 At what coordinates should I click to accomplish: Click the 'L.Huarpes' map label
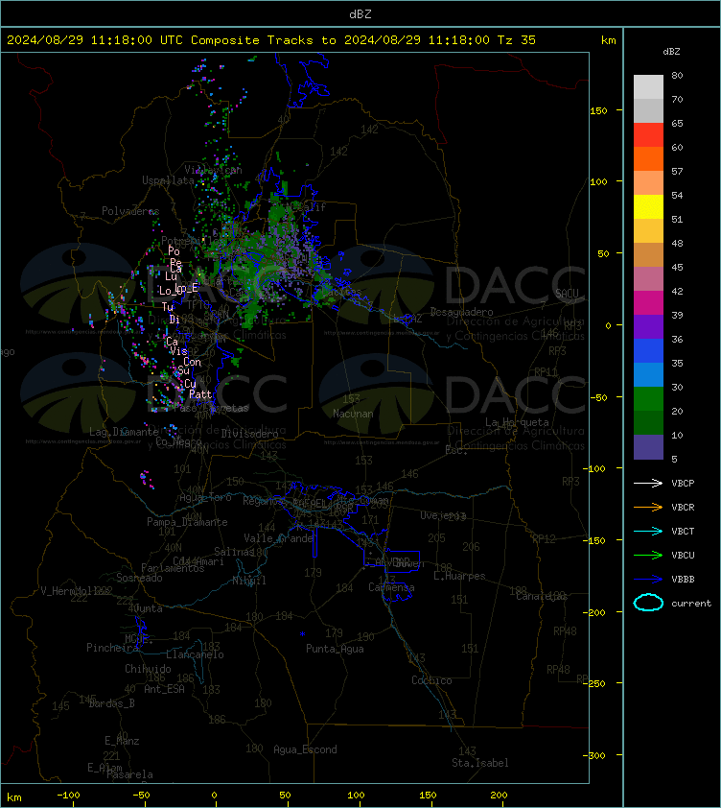459,576
